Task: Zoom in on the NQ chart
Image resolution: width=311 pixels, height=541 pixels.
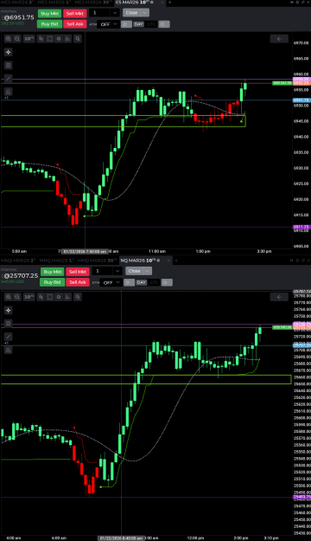Action: click(x=9, y=297)
